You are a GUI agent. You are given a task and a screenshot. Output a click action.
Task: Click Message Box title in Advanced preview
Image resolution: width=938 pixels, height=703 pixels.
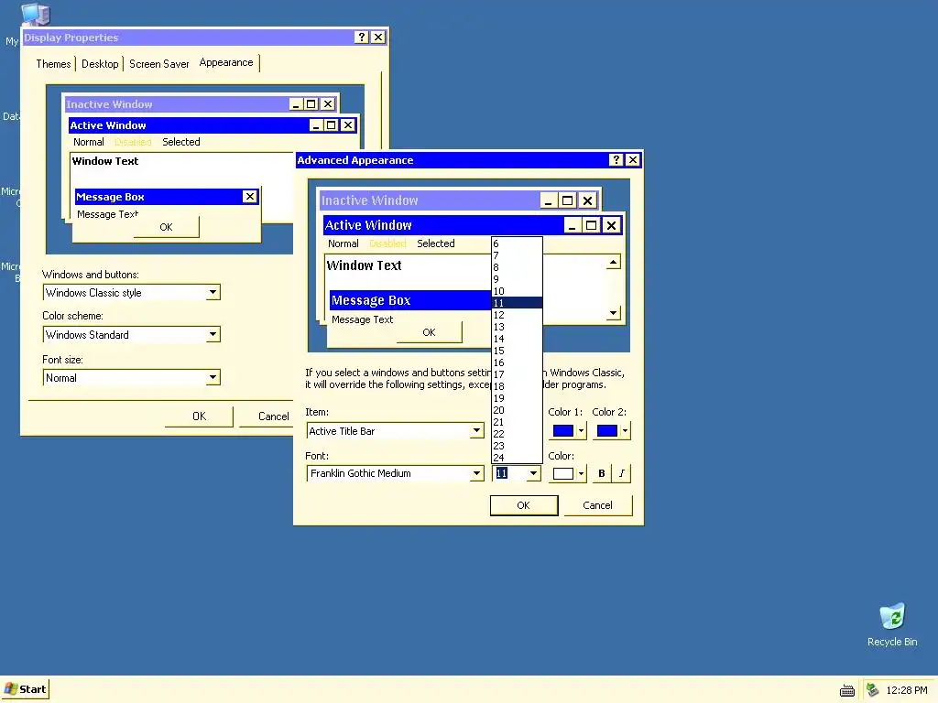pyautogui.click(x=371, y=300)
